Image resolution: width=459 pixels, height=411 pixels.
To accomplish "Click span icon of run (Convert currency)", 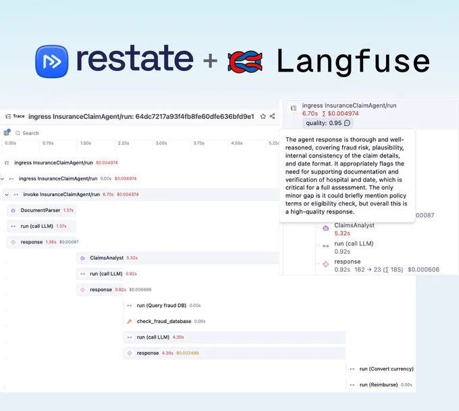I will click(x=352, y=369).
